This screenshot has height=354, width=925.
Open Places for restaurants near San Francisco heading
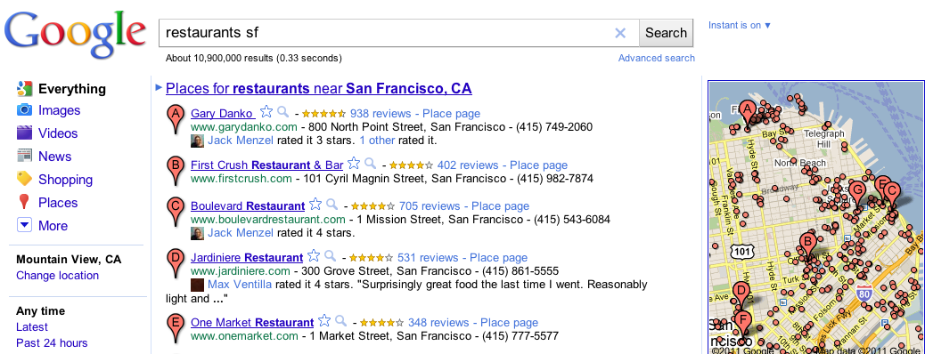point(318,88)
